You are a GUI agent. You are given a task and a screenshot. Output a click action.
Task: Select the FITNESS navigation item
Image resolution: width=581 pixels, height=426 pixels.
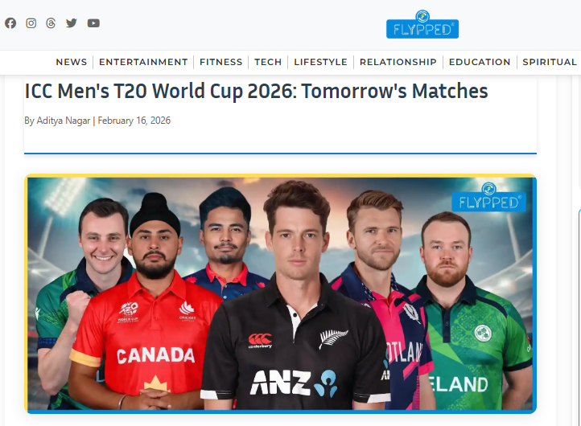pos(220,62)
